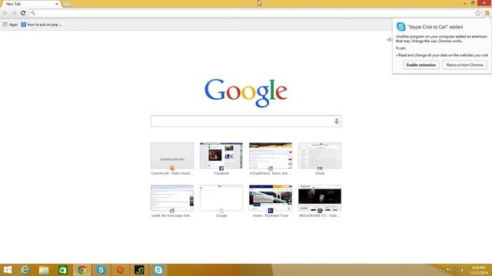Launch Internet Explorer from the taskbar
This screenshot has width=492, height=276.
click(25, 270)
